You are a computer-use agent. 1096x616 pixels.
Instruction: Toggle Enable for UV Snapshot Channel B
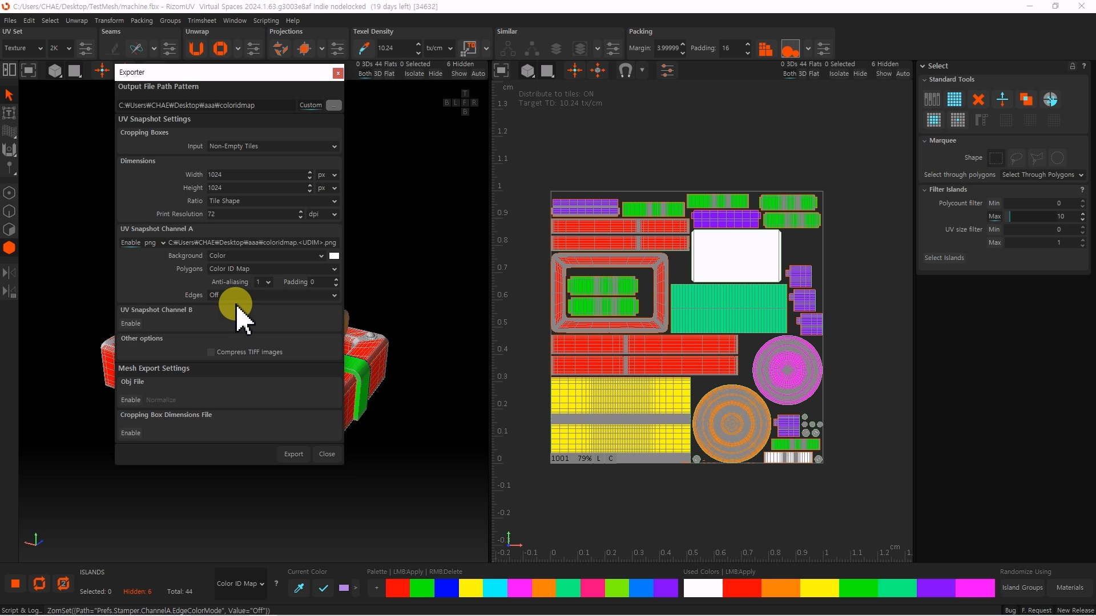tap(131, 323)
